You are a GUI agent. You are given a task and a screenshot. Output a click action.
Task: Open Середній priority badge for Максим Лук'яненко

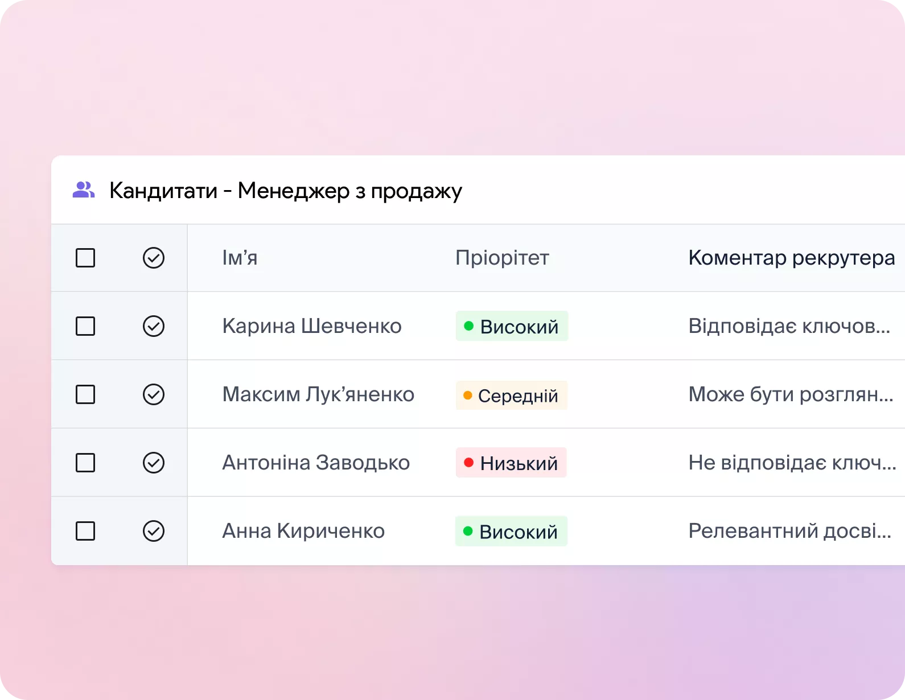(x=511, y=396)
